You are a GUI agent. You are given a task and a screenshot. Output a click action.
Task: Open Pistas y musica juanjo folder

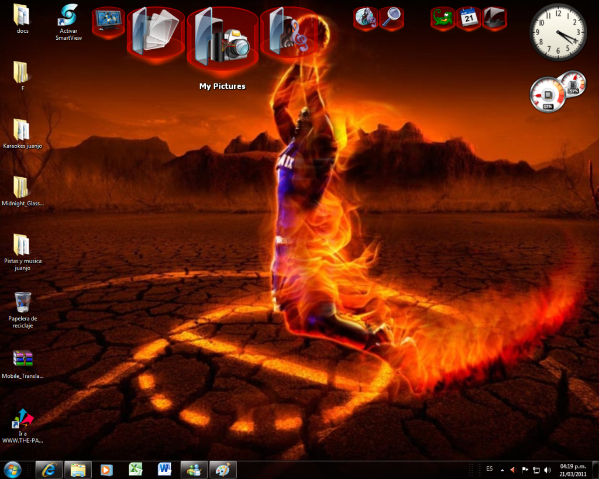click(22, 252)
